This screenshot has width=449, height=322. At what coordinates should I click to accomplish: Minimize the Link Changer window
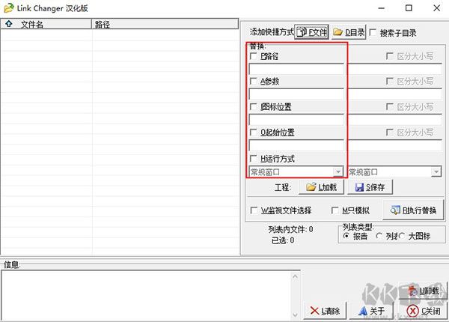click(381, 8)
